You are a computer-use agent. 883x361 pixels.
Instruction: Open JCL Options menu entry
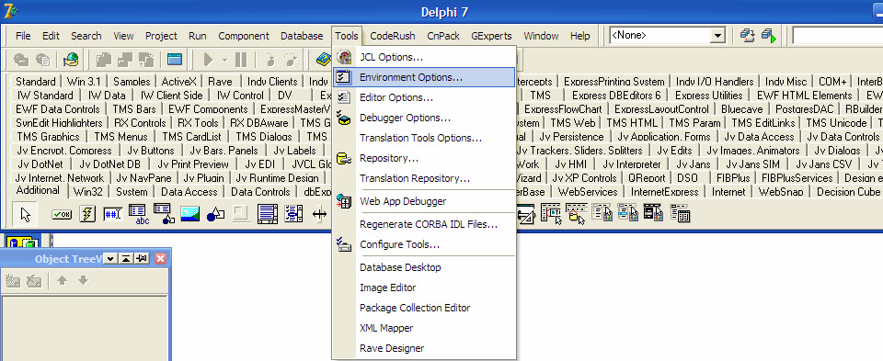pos(423,57)
